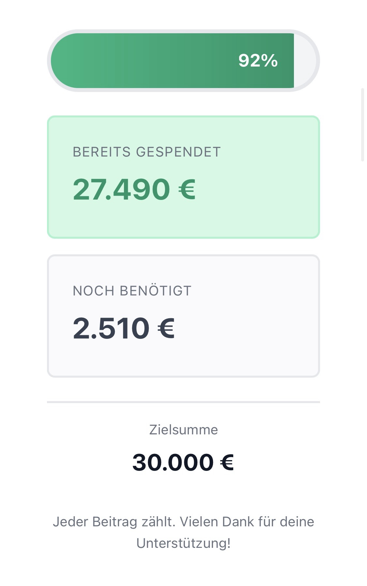This screenshot has width=367, height=586.
Task: Click the word "Unterstützung!"
Action: [x=183, y=543]
